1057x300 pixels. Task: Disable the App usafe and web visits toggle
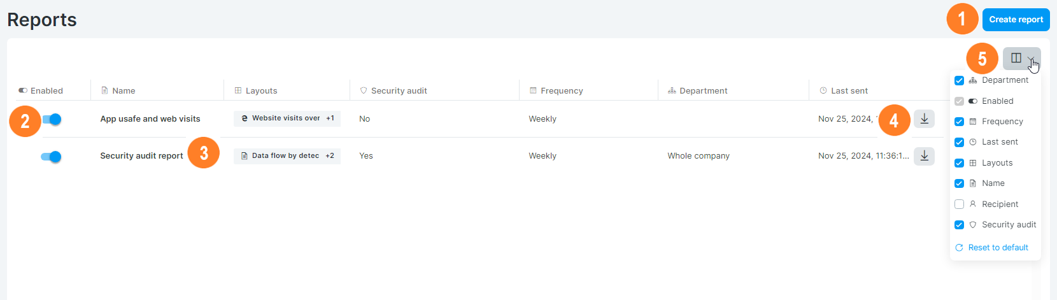(52, 119)
